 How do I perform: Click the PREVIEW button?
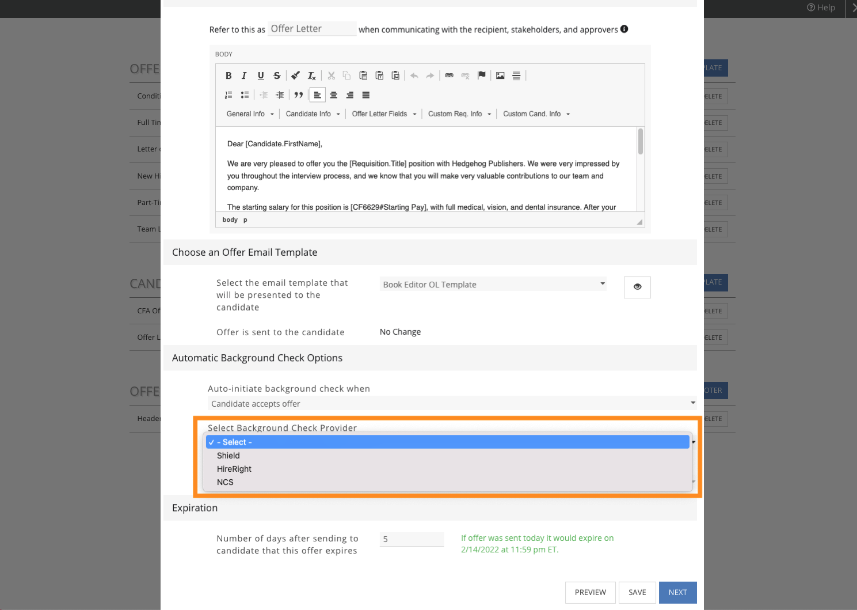pyautogui.click(x=590, y=592)
